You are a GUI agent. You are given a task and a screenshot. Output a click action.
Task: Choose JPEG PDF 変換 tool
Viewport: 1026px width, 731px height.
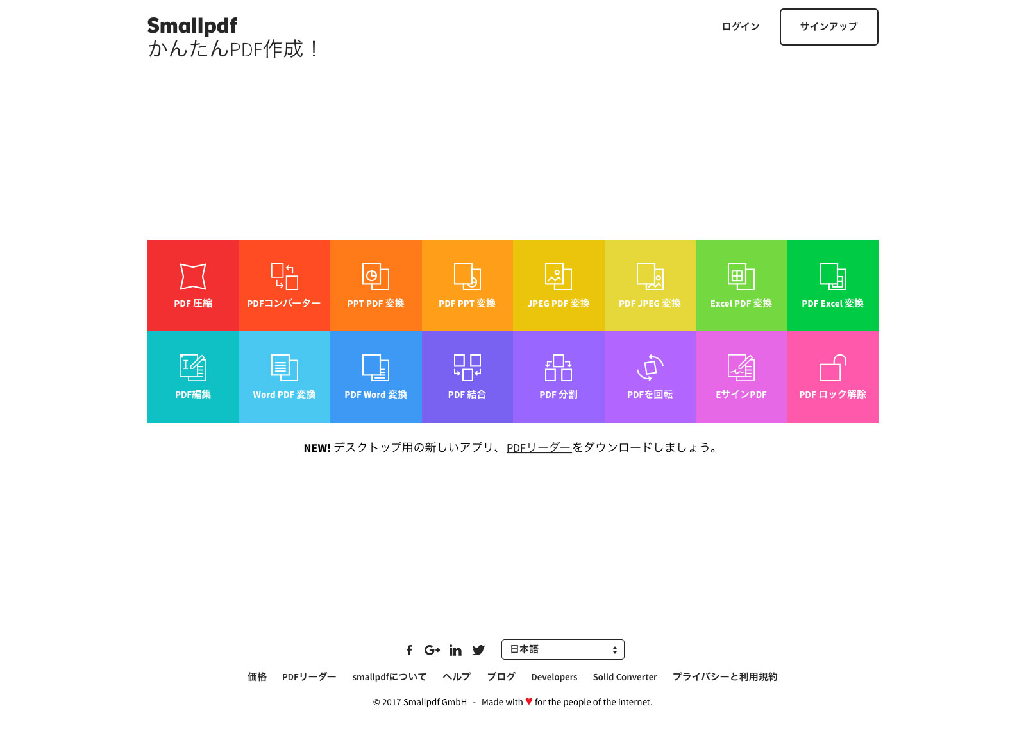coord(559,286)
